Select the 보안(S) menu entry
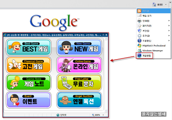 pyautogui.click(x=153, y=31)
